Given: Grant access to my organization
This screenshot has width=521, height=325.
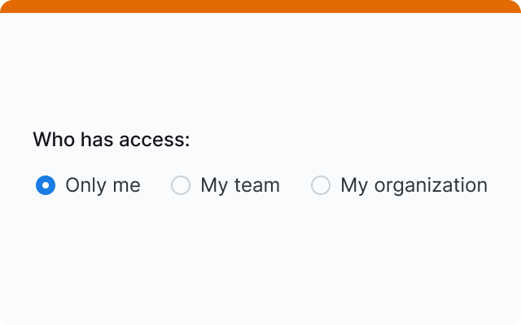Looking at the screenshot, I should coord(321,185).
